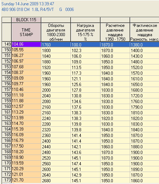Select the Обороты двигателя column header

56,32
